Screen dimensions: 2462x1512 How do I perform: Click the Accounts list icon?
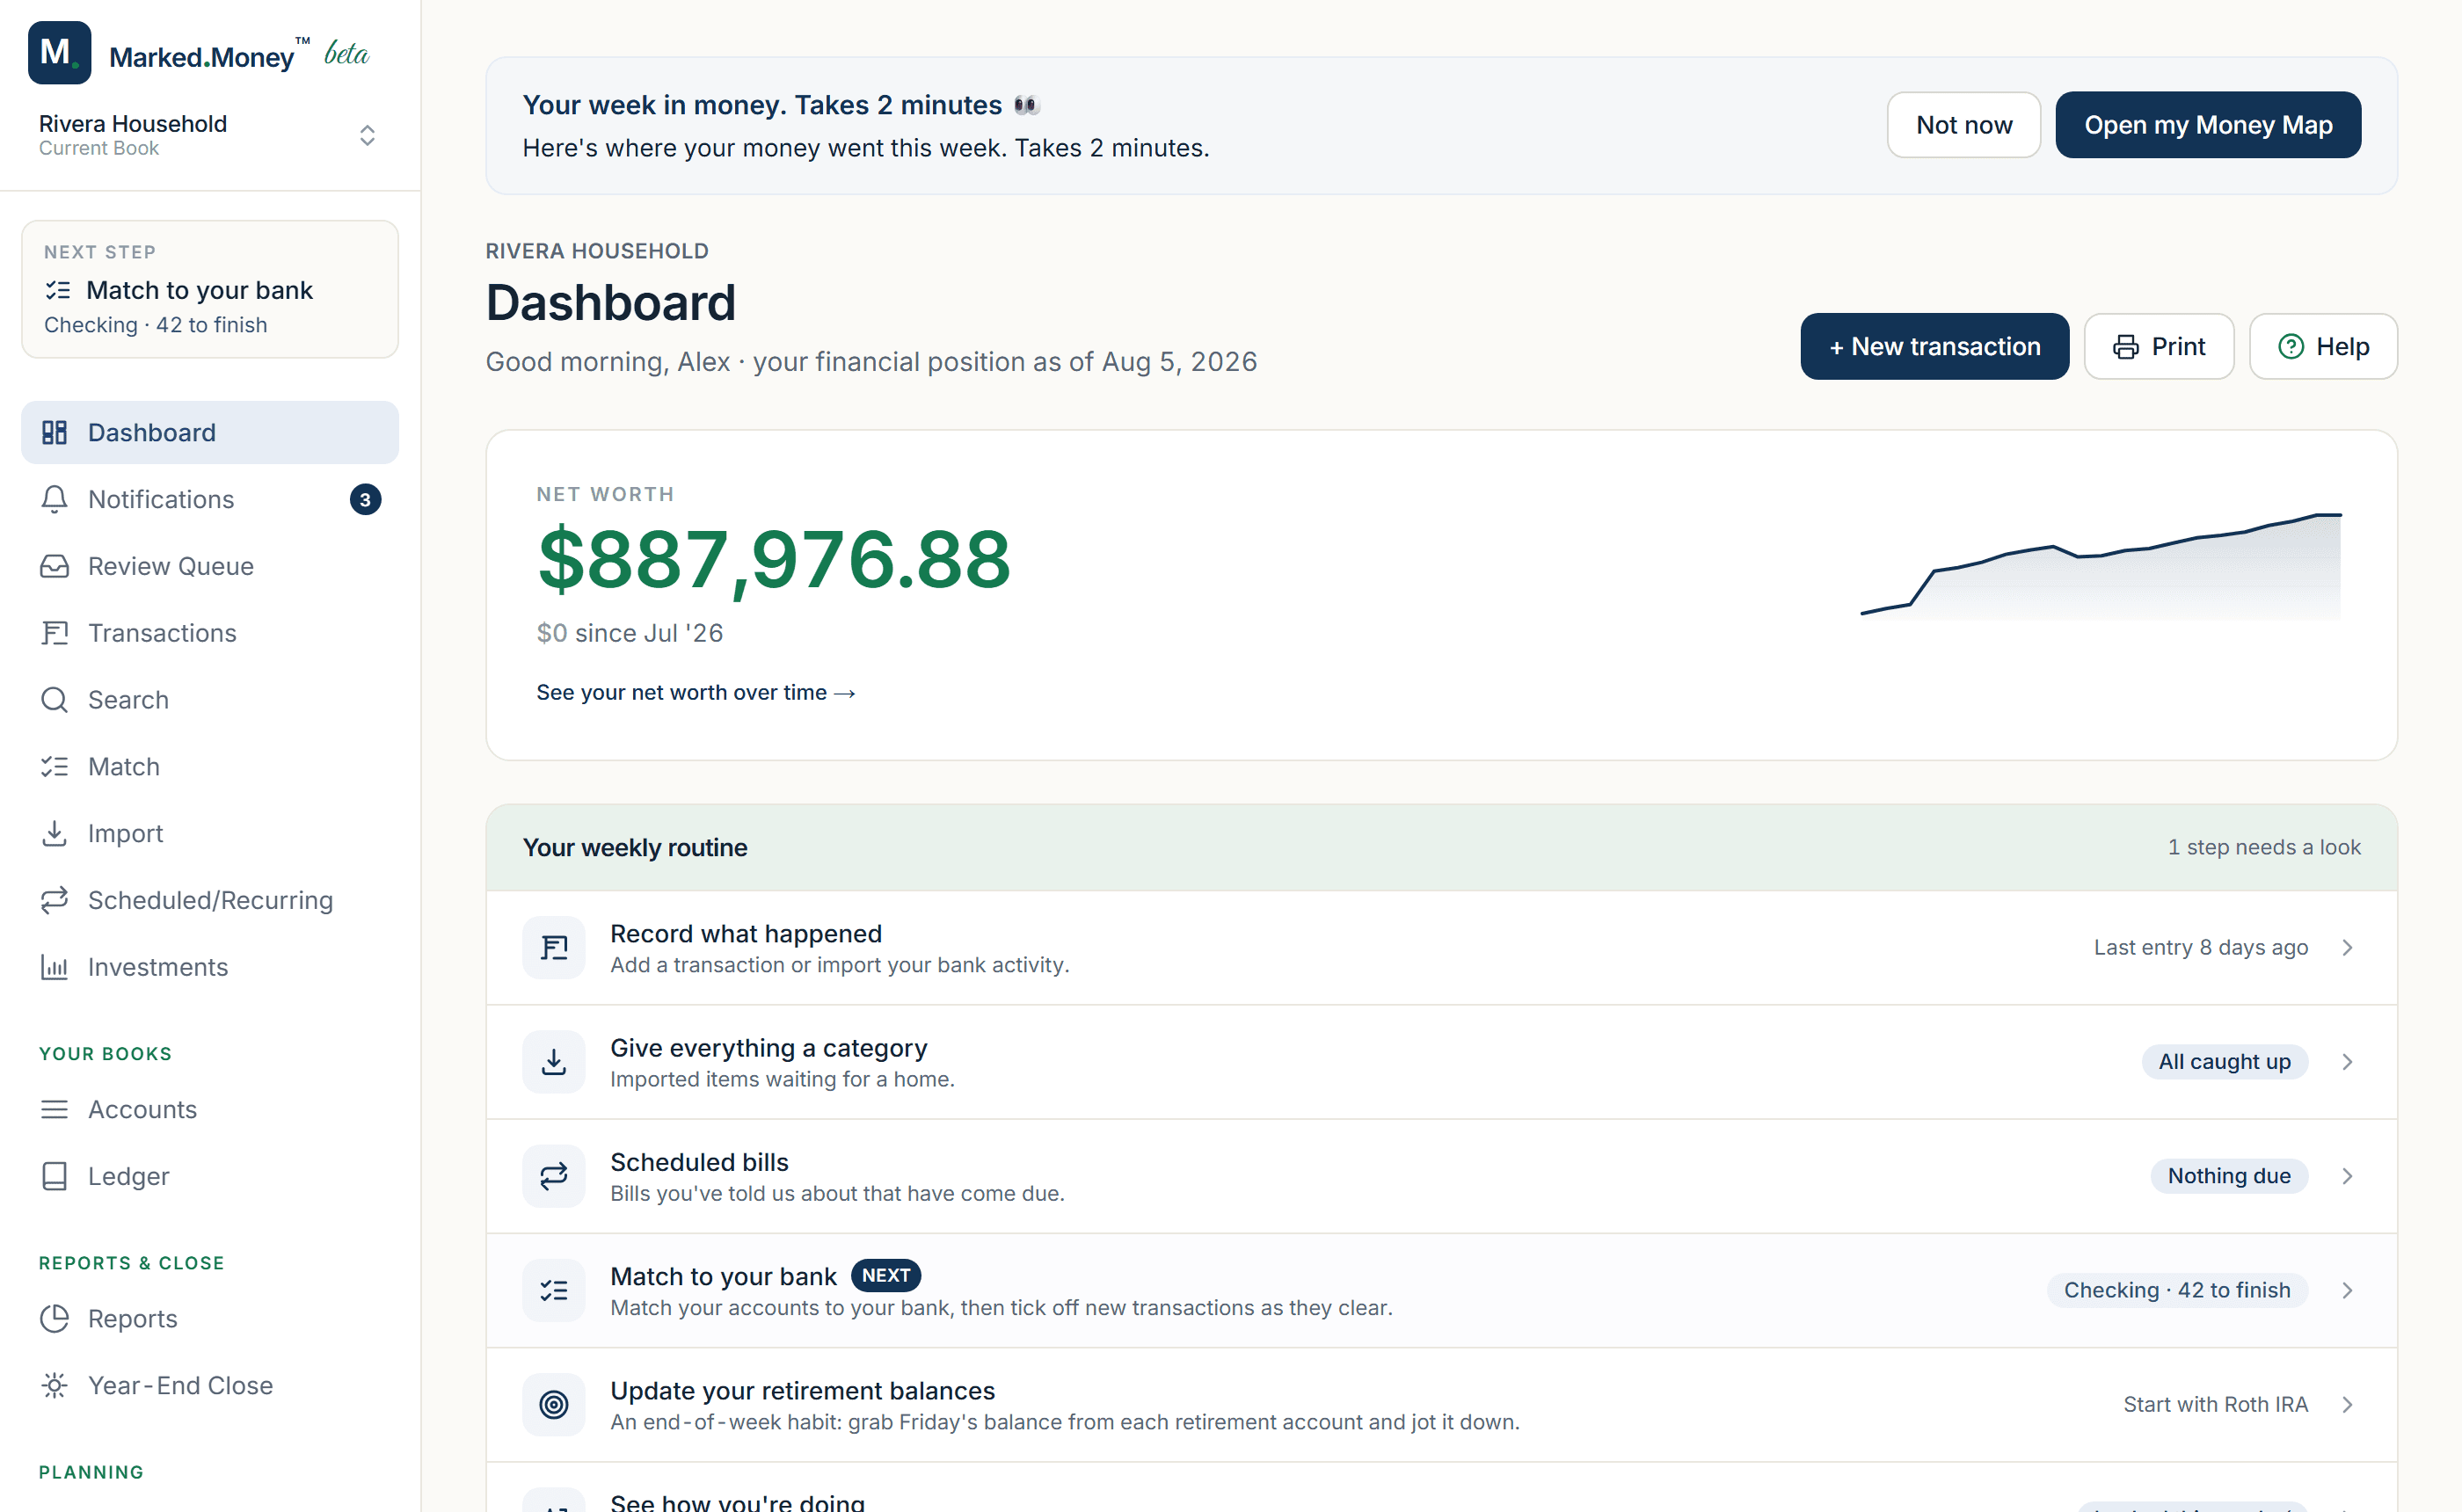(54, 1109)
